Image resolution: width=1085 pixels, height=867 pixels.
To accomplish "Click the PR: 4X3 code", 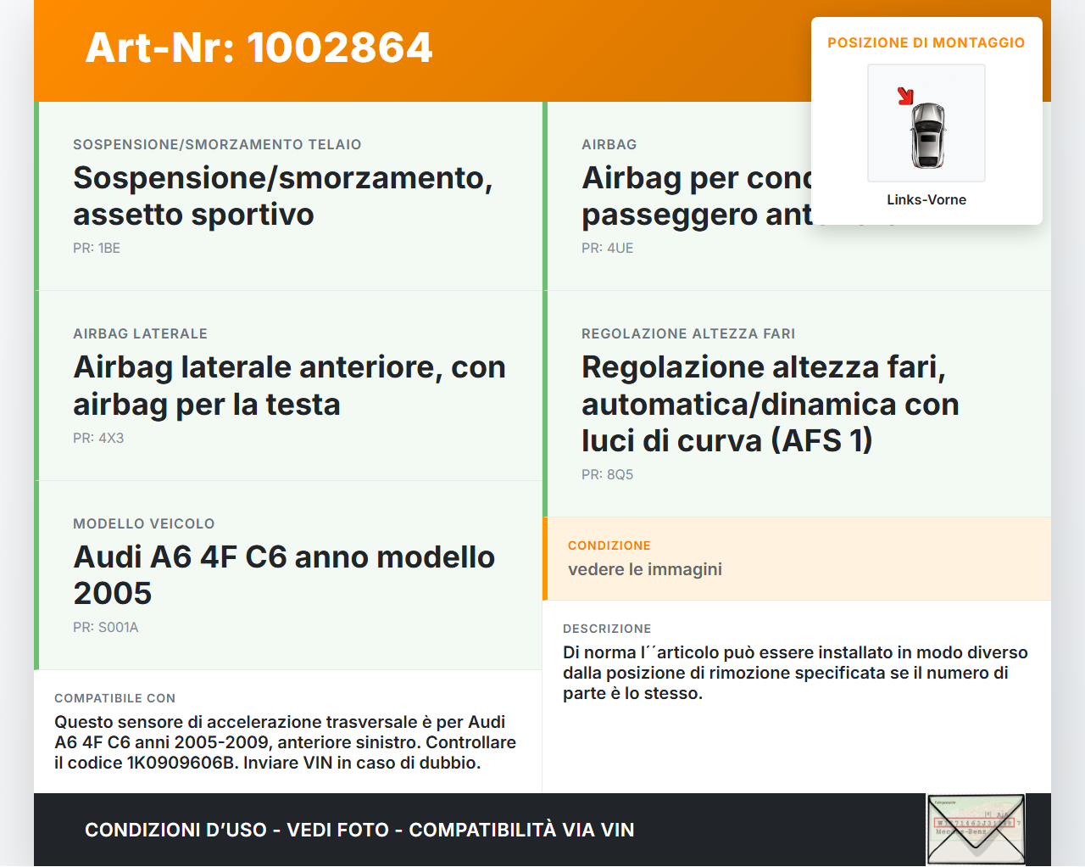I will pyautogui.click(x=98, y=438).
